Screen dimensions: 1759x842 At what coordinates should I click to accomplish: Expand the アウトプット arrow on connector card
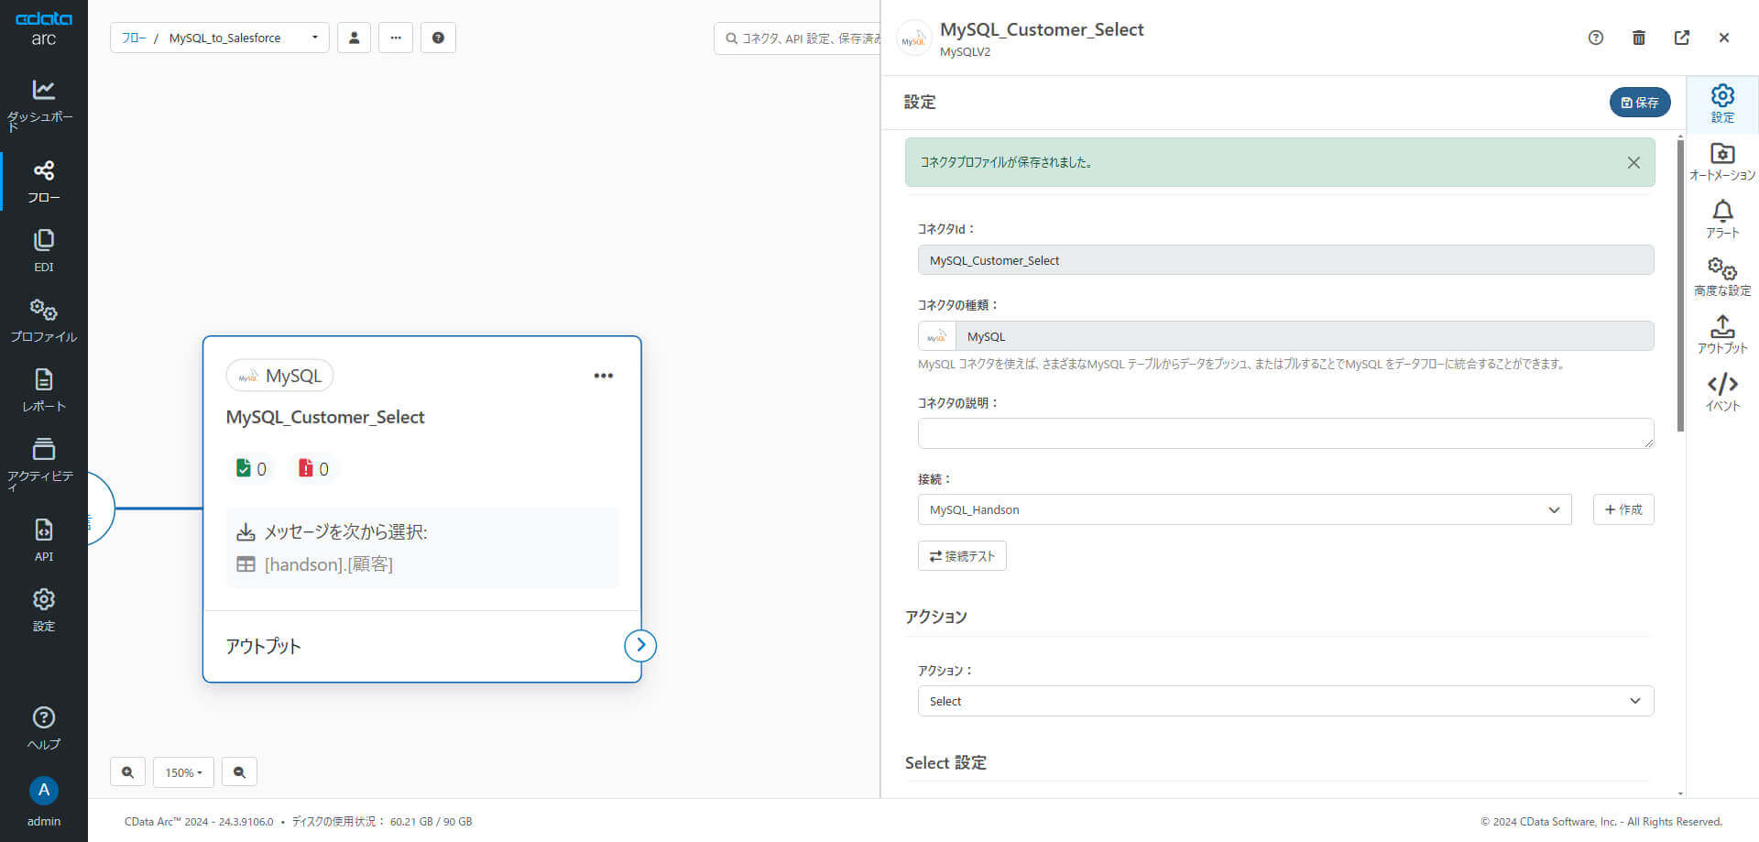coord(640,646)
